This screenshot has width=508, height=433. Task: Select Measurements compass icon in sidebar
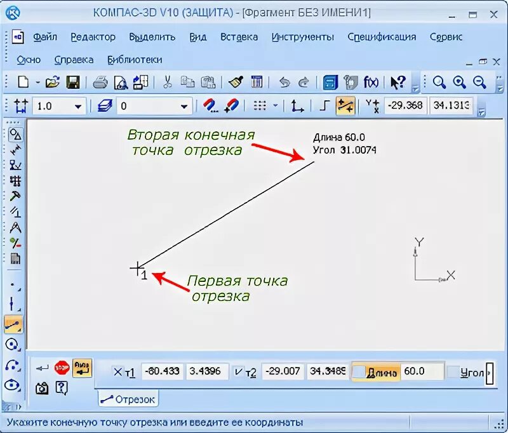(x=15, y=227)
